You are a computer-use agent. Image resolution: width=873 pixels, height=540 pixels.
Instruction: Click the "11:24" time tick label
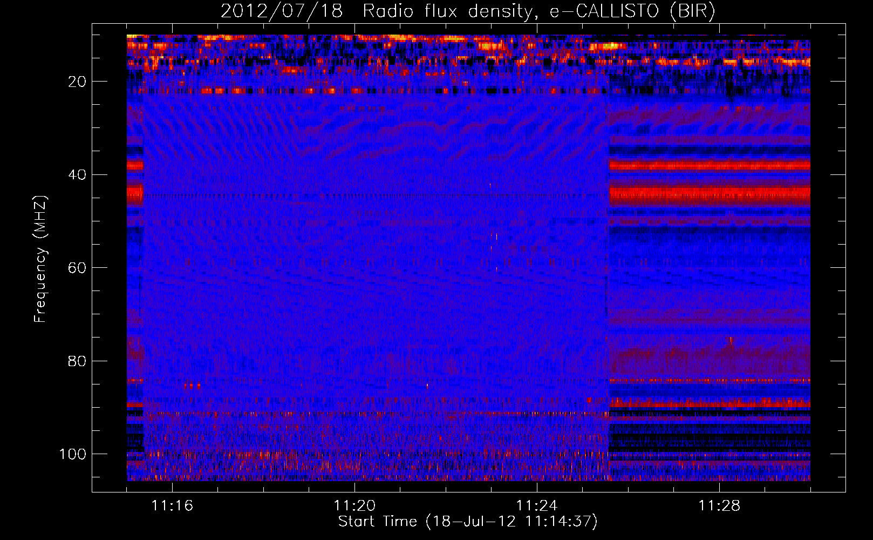click(537, 506)
